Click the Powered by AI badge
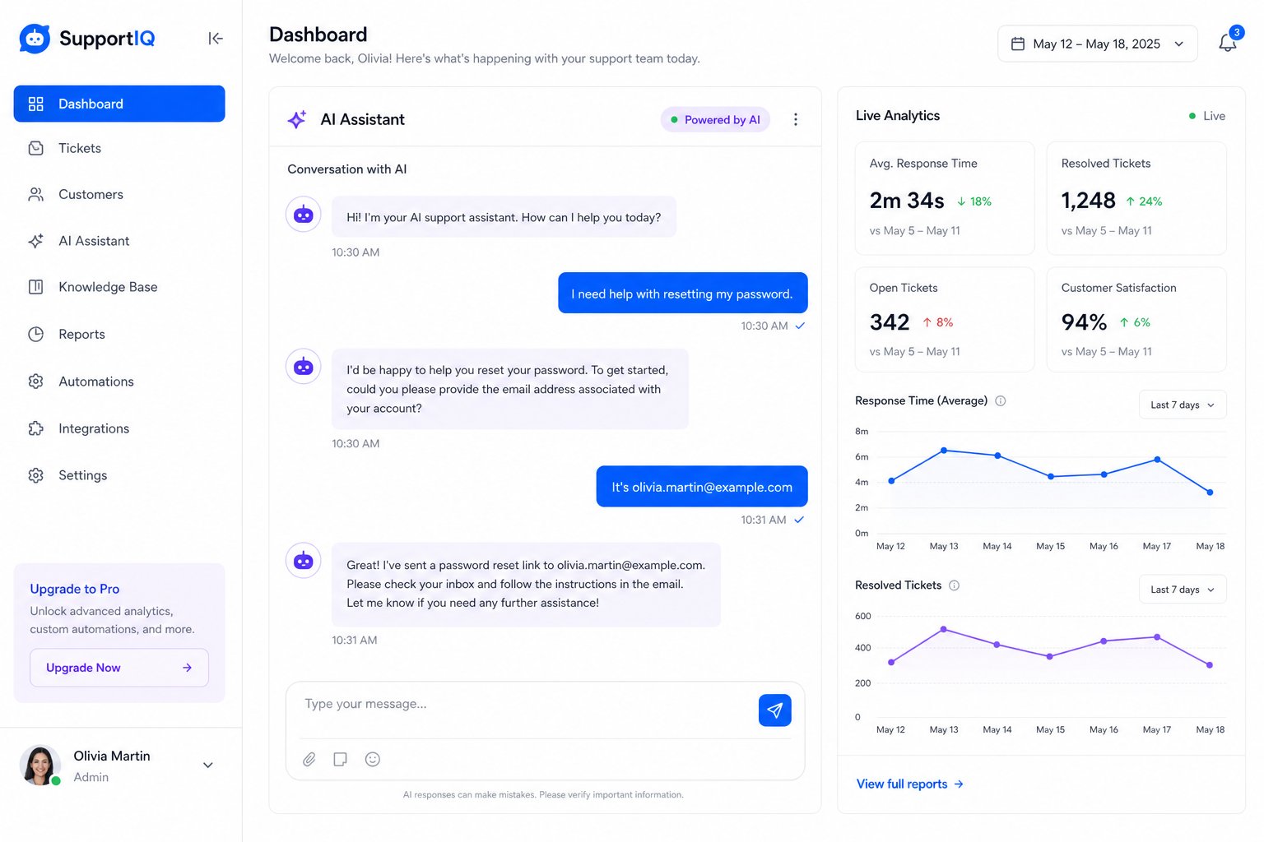This screenshot has height=842, width=1264. click(x=715, y=119)
